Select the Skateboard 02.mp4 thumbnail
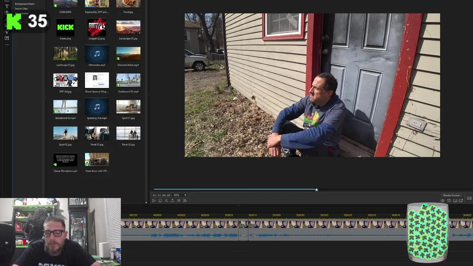Screen dimensions: 473x266 point(65,107)
